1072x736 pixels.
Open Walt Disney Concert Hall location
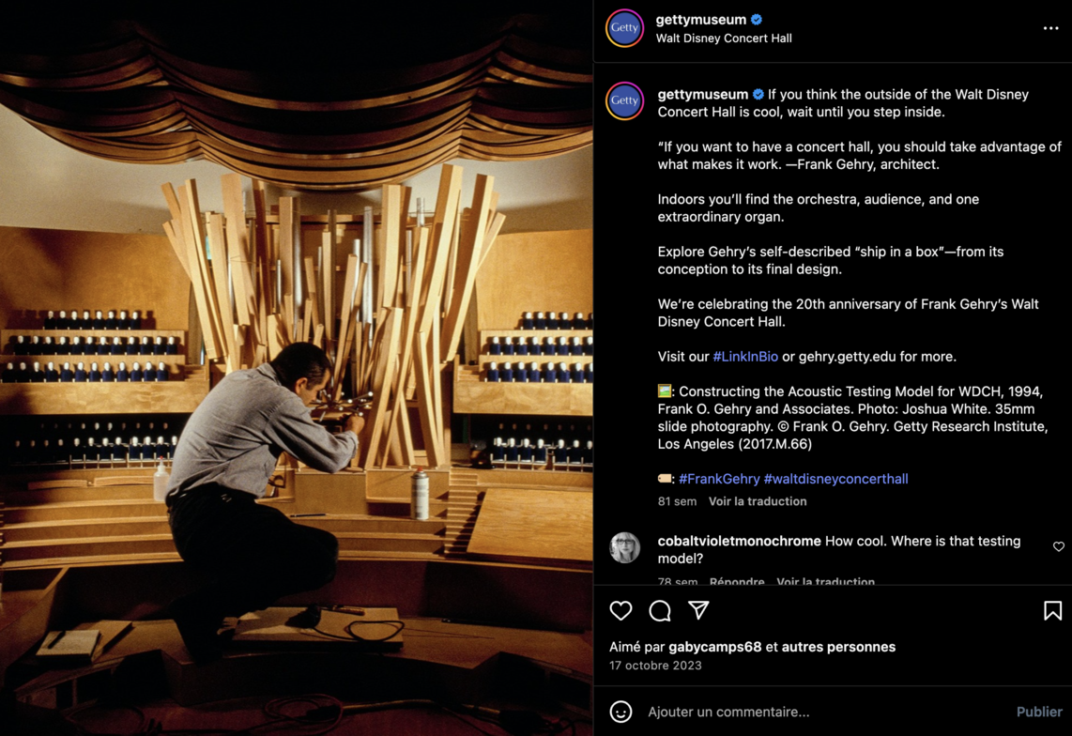click(724, 38)
